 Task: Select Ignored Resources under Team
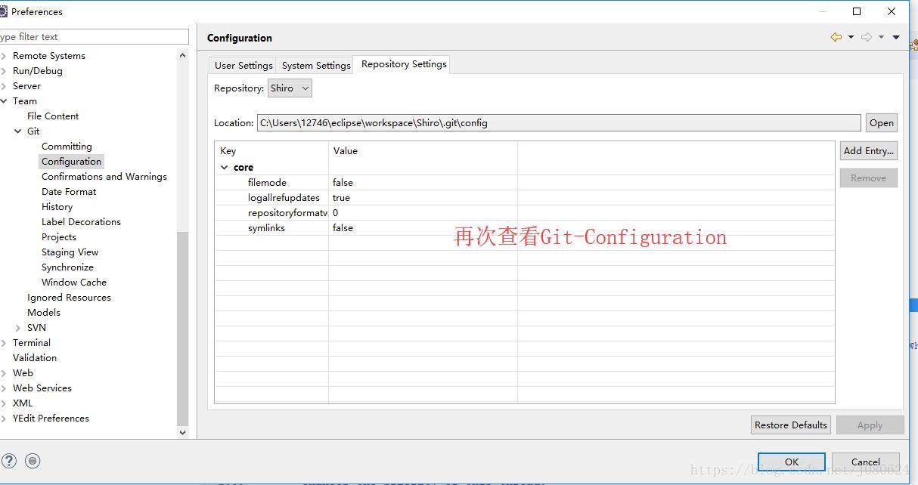[69, 297]
